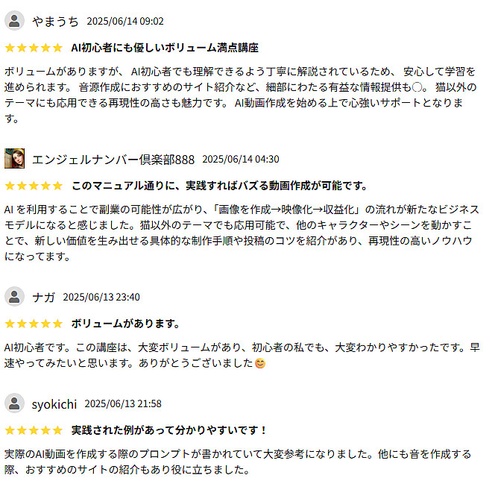
Task: Click the star rating above バズる動画作成 review
Action: coord(34,186)
